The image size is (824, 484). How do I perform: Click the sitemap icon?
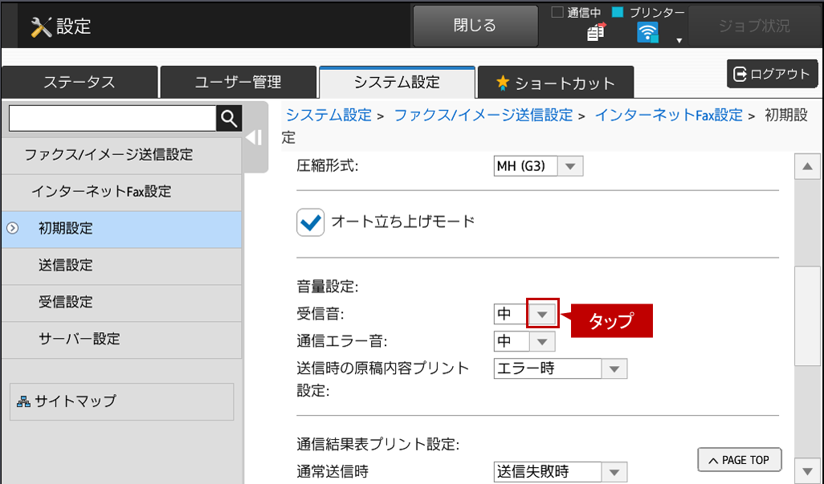tap(23, 402)
